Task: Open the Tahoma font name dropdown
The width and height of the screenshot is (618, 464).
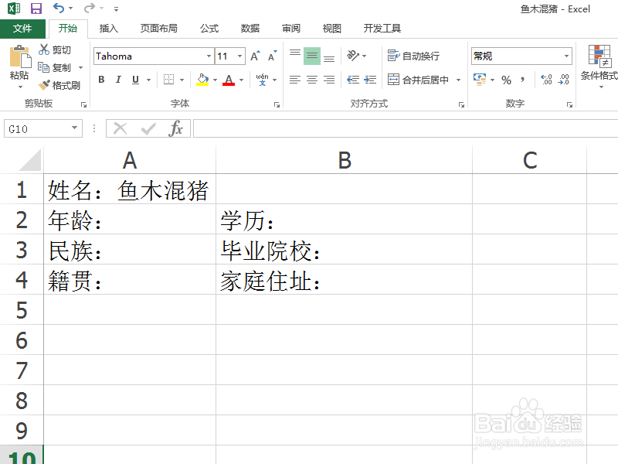Action: [x=209, y=56]
